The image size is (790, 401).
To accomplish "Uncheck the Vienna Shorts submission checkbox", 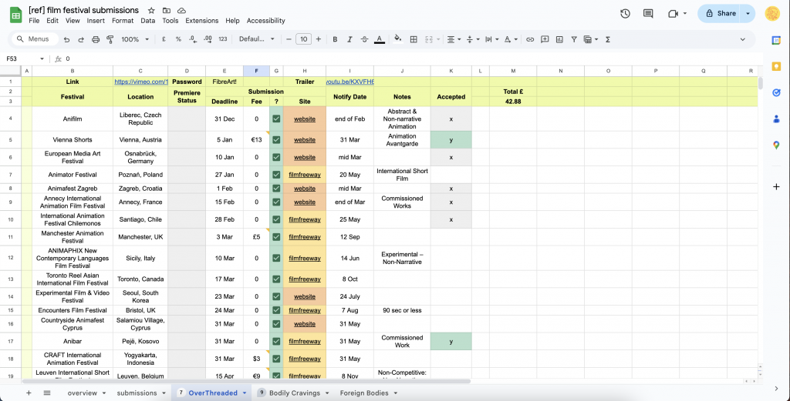I will (x=276, y=140).
